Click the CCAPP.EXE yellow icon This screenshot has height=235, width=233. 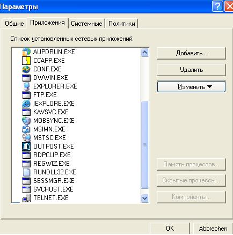pyautogui.click(x=26, y=61)
